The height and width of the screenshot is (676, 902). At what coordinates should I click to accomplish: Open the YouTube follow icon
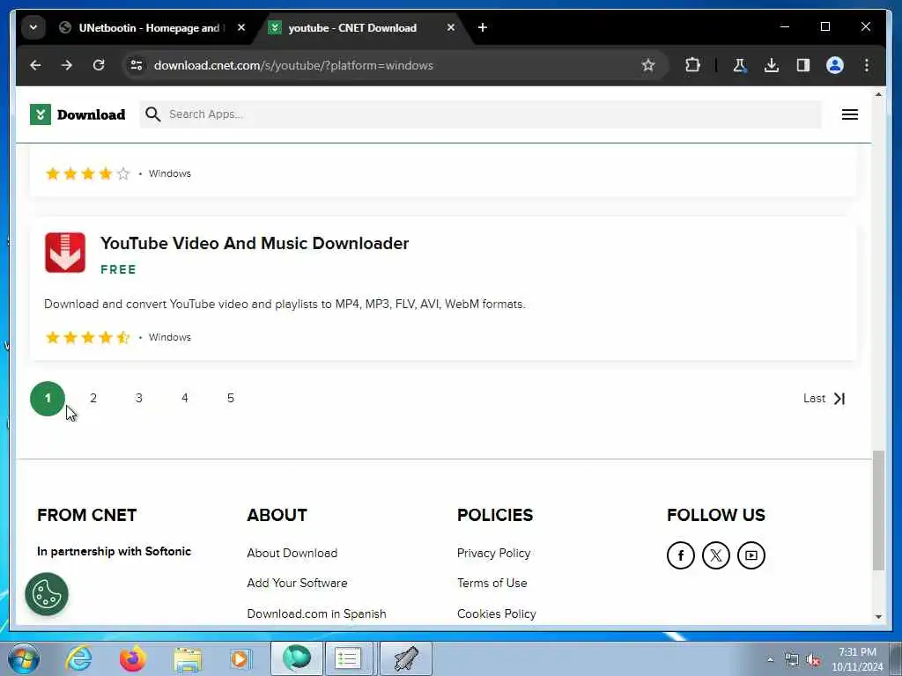coord(750,555)
